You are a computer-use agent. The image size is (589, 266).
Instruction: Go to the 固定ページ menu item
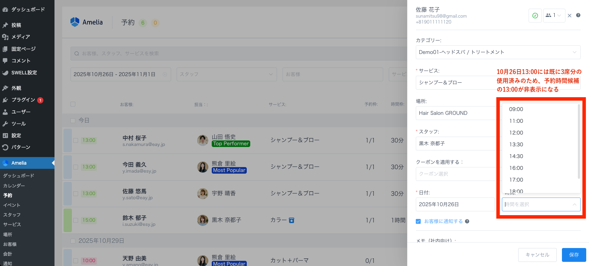[23, 49]
